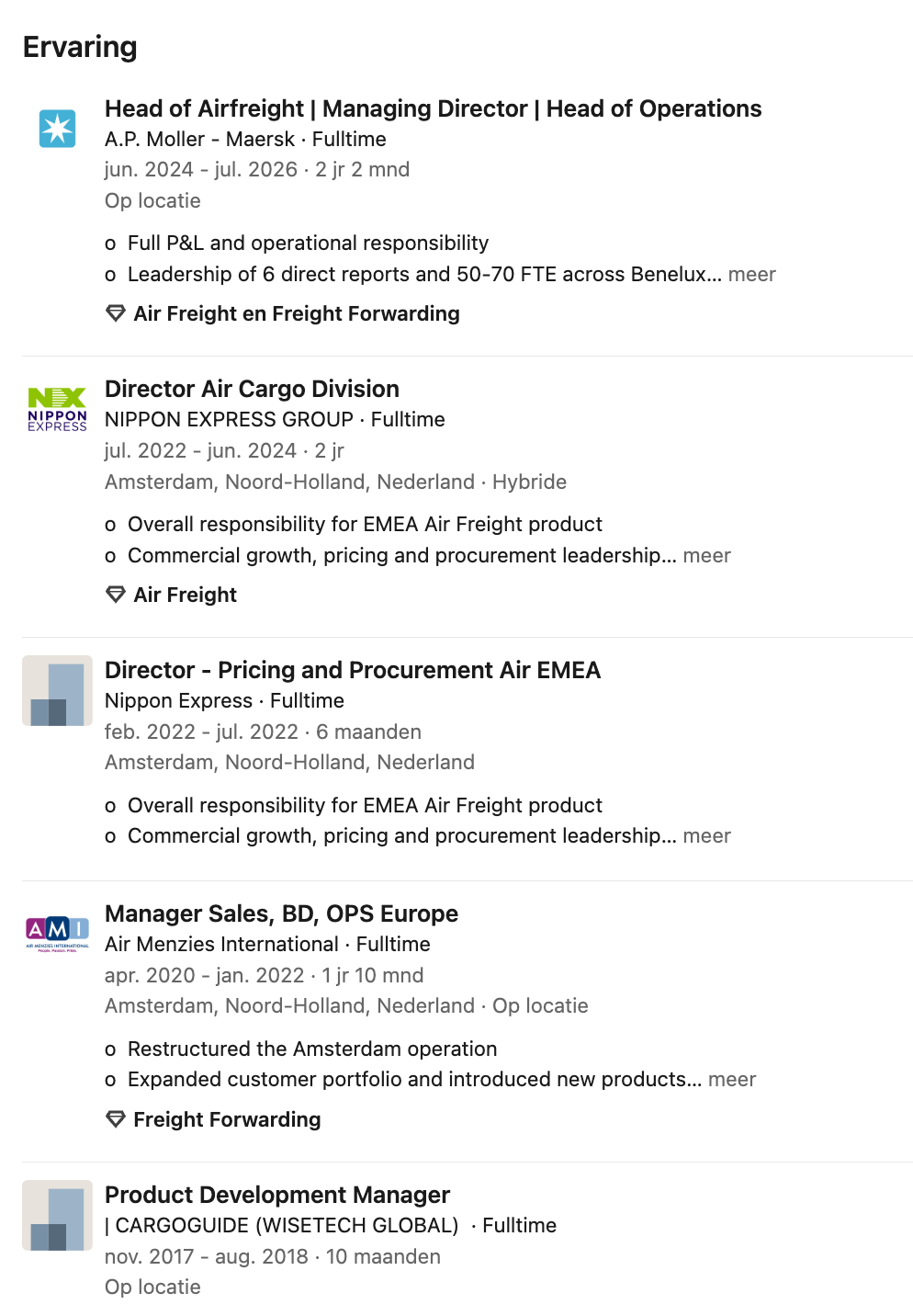Click the A.P. Moller - Maersk company name
This screenshot has width=913, height=1316.
point(199,139)
